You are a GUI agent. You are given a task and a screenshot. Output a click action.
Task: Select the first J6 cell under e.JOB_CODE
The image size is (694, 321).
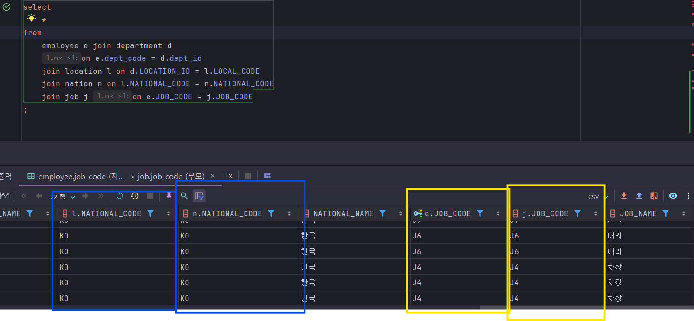(459, 236)
